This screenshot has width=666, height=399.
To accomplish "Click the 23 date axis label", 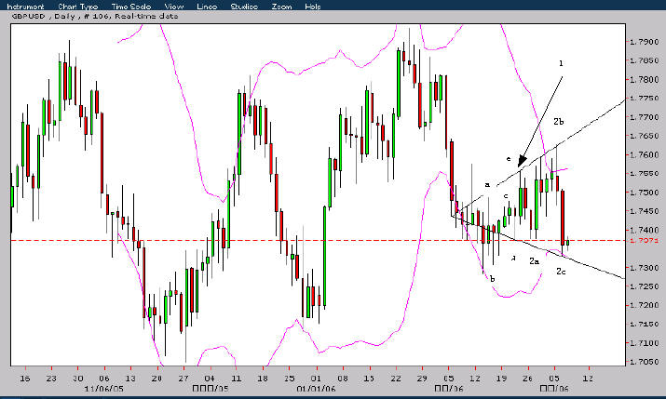I will click(x=51, y=379).
